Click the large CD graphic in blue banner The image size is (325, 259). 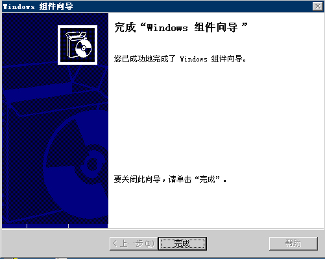[76, 164]
